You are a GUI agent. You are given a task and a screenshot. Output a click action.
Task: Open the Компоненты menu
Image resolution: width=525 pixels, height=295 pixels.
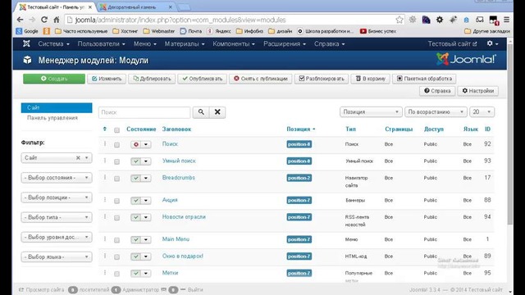click(x=234, y=43)
